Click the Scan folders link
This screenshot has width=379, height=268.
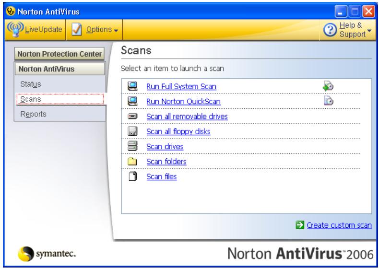click(166, 161)
